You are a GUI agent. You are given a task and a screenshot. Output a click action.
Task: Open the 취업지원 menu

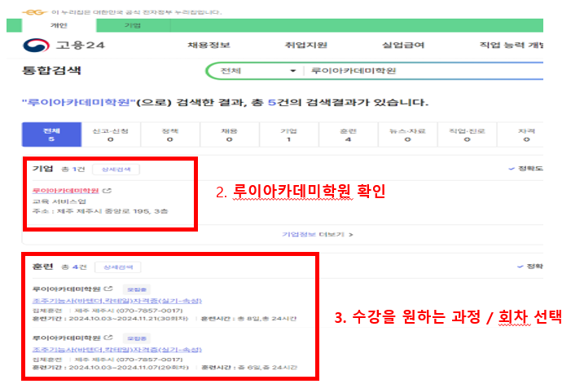point(306,45)
